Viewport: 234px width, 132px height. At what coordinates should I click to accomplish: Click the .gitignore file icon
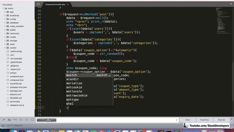[x=8, y=66]
